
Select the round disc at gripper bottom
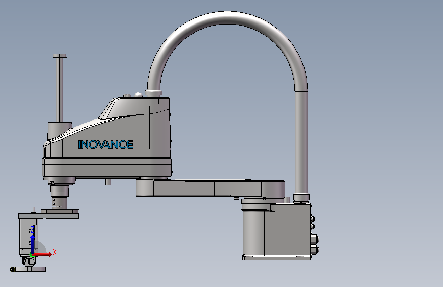(28, 270)
